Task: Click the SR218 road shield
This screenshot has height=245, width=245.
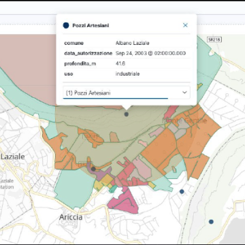Action: 214,39
